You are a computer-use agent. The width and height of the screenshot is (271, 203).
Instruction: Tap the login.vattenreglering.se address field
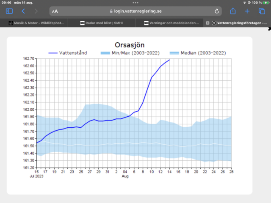135,11
